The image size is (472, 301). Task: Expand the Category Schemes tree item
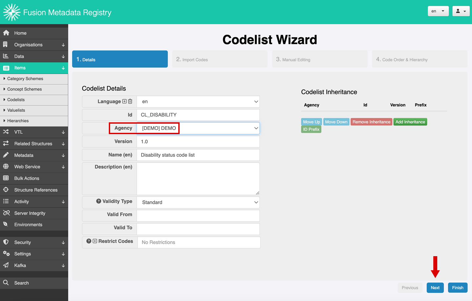pos(4,79)
